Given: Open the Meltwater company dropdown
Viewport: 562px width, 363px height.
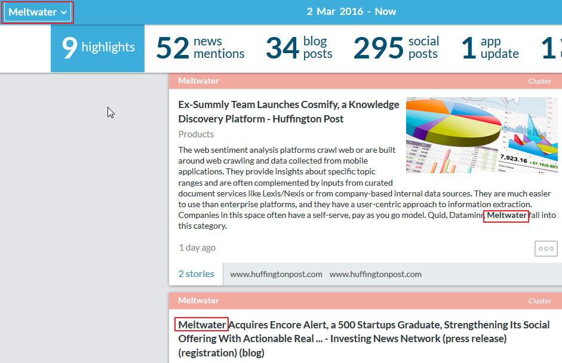Looking at the screenshot, I should (38, 12).
